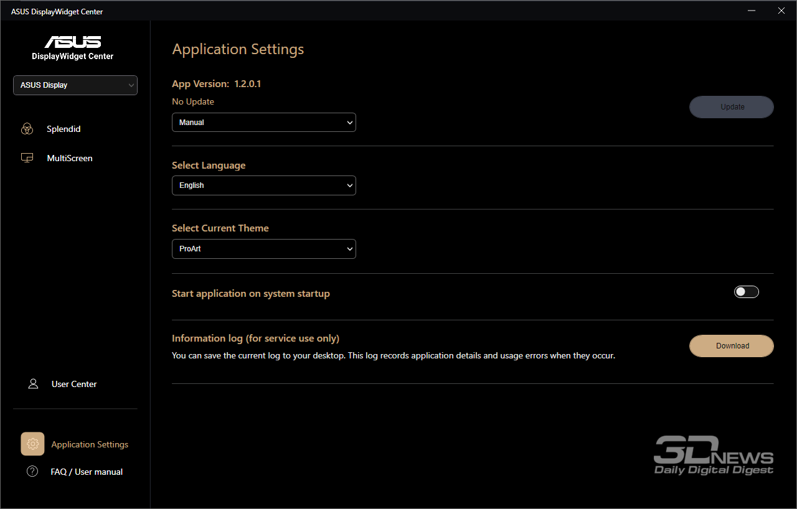Viewport: 797px width, 509px height.
Task: Click the Select Language label
Action: tap(209, 166)
